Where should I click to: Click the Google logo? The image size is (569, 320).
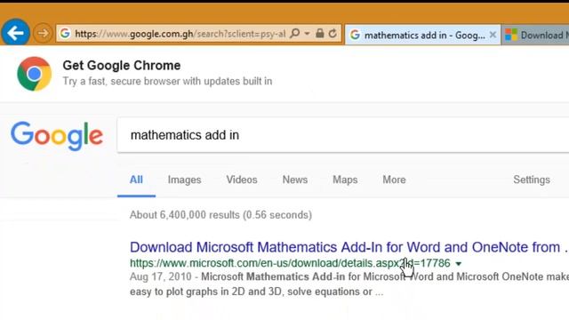point(57,136)
